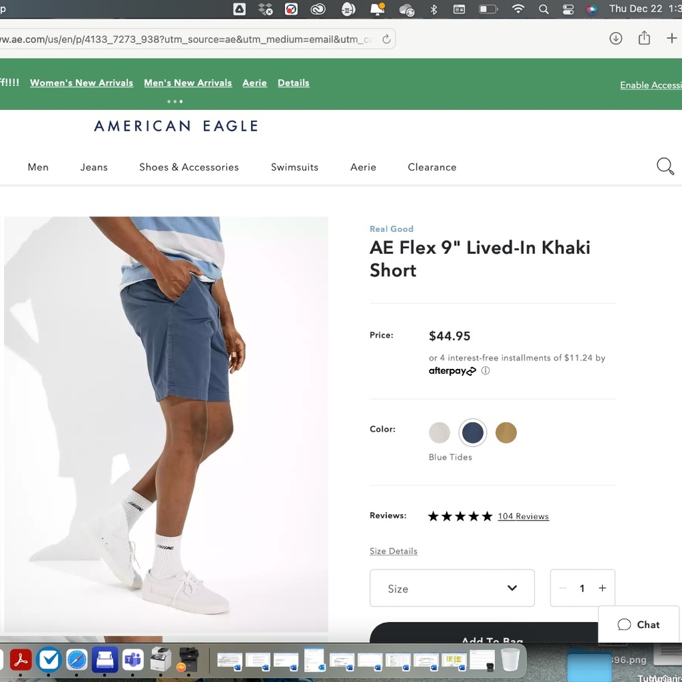The height and width of the screenshot is (682, 682).
Task: Open the Swimsuits menu
Action: tap(295, 167)
